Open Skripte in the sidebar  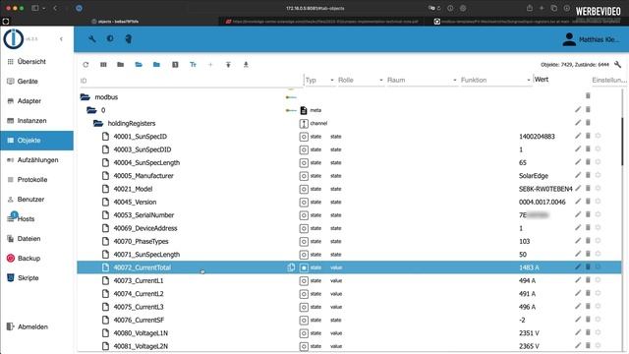[x=37, y=277]
